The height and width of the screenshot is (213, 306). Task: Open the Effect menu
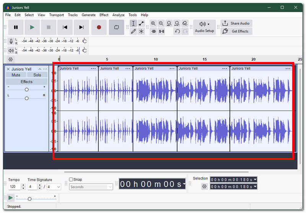104,15
